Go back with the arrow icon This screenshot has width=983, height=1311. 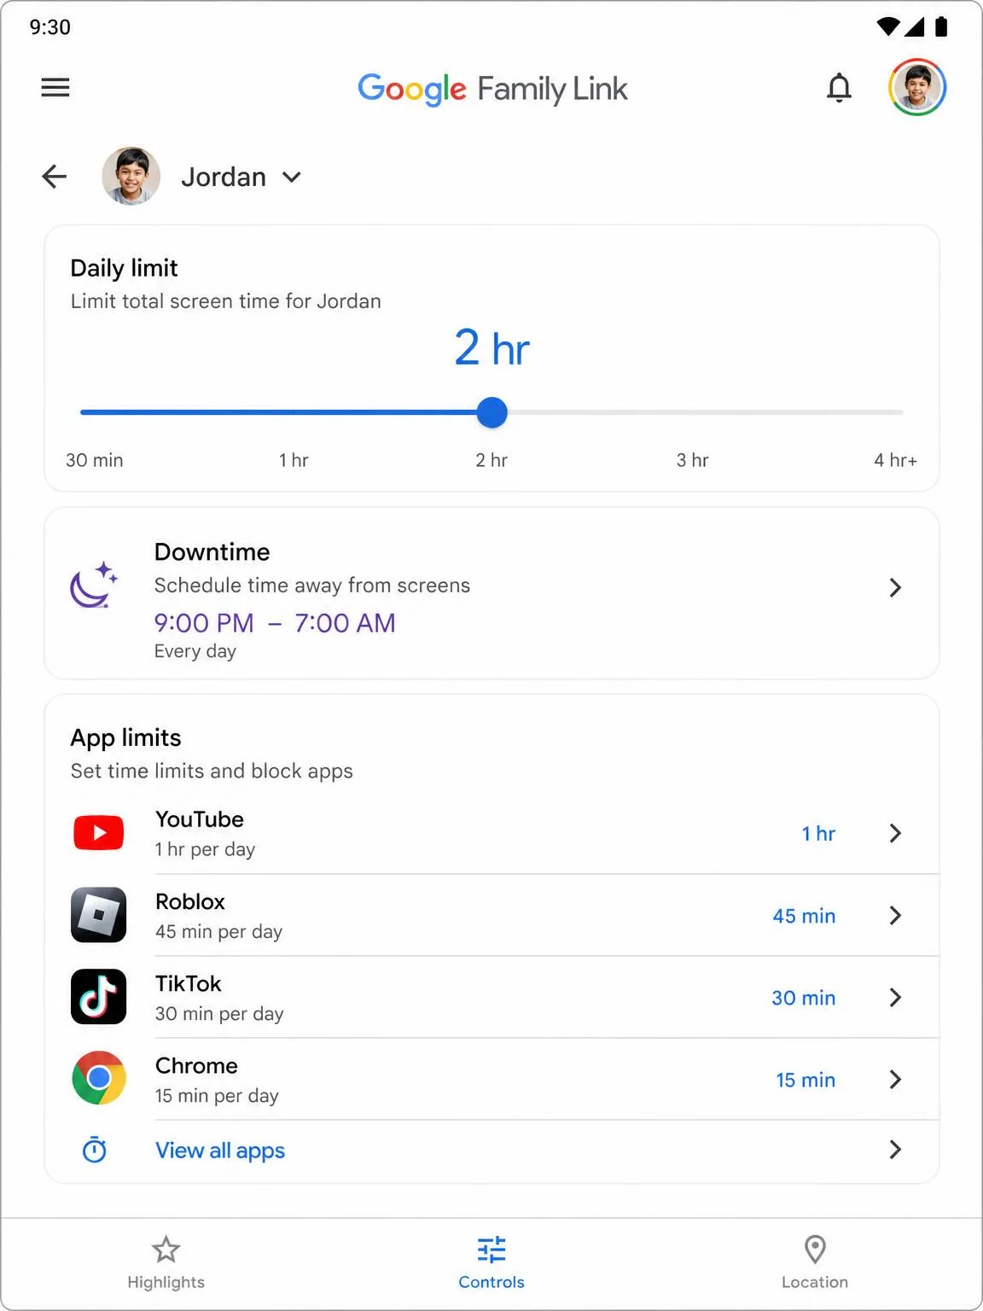click(x=55, y=177)
